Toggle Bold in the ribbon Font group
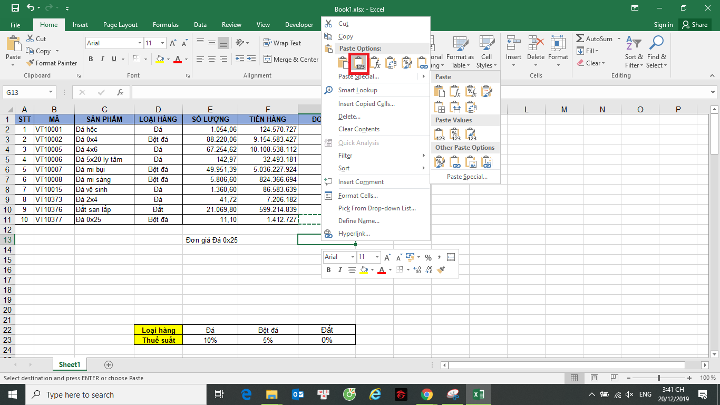 (91, 59)
